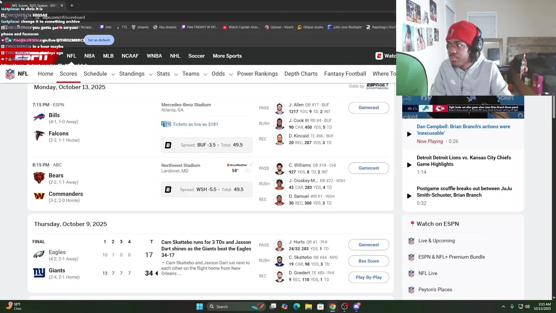Expand the Standings dropdown arrow

coord(151,74)
